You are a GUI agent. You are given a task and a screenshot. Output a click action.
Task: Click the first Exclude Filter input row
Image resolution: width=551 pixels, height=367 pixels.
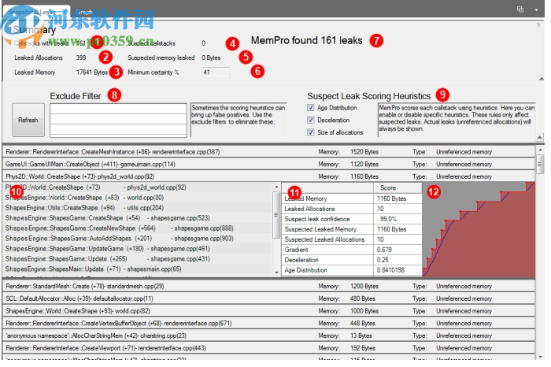tap(118, 109)
